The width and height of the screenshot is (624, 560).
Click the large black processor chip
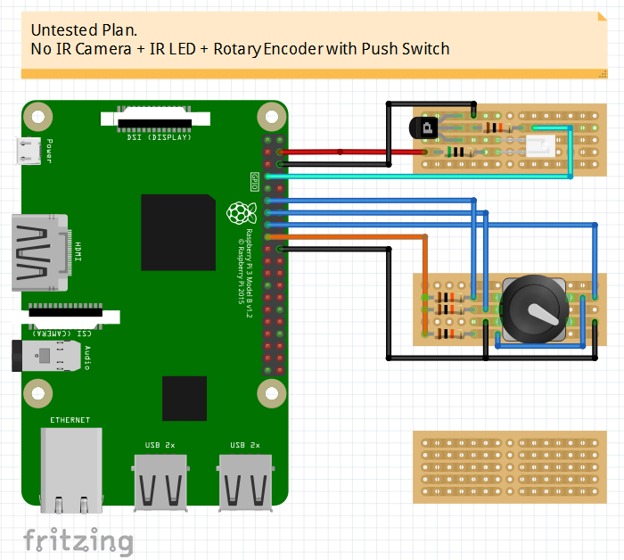[178, 233]
